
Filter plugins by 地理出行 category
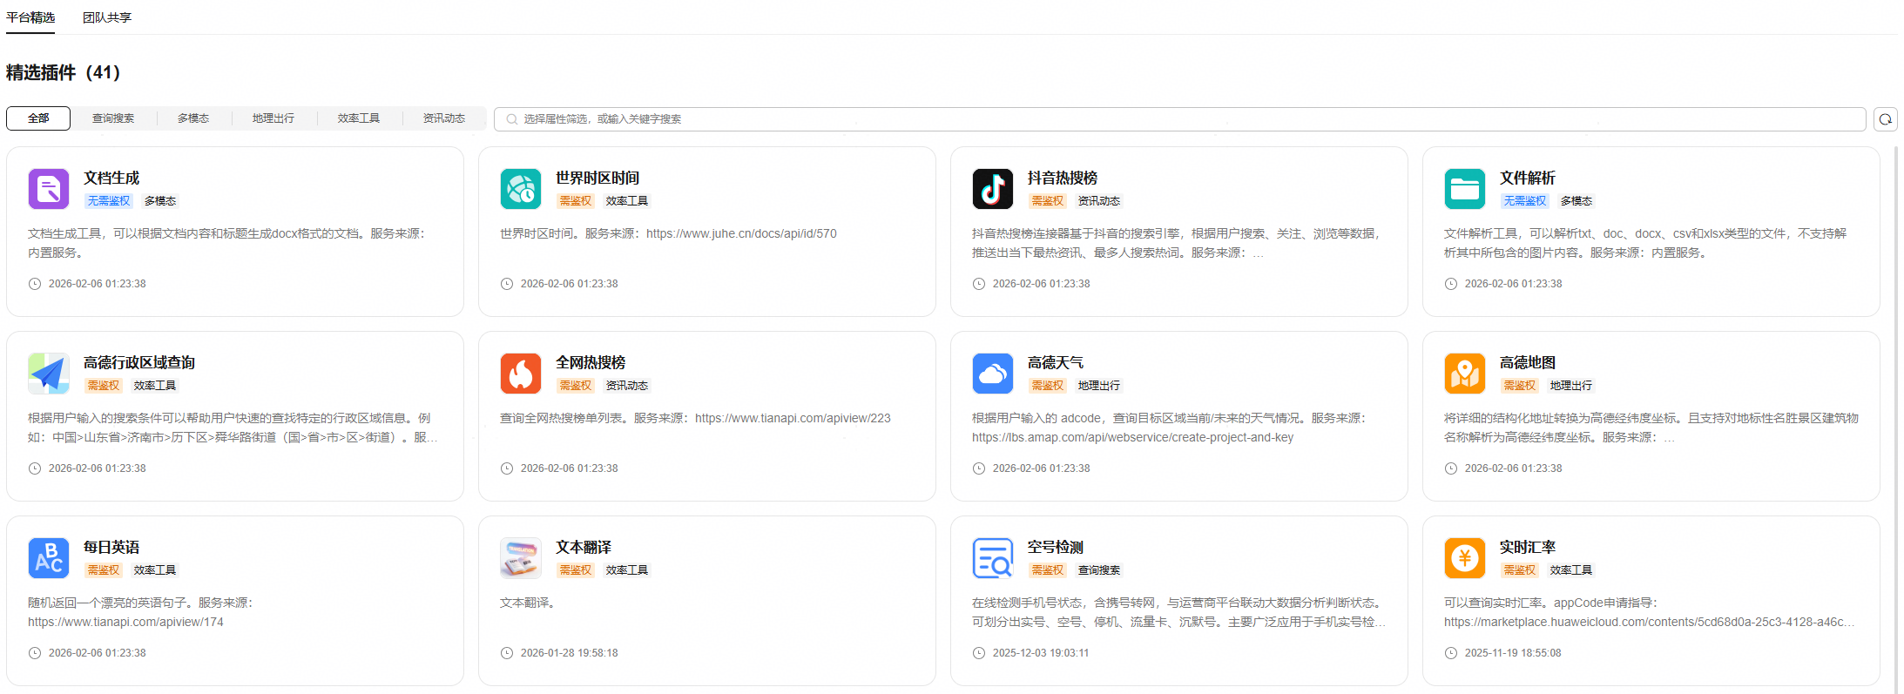pos(273,118)
